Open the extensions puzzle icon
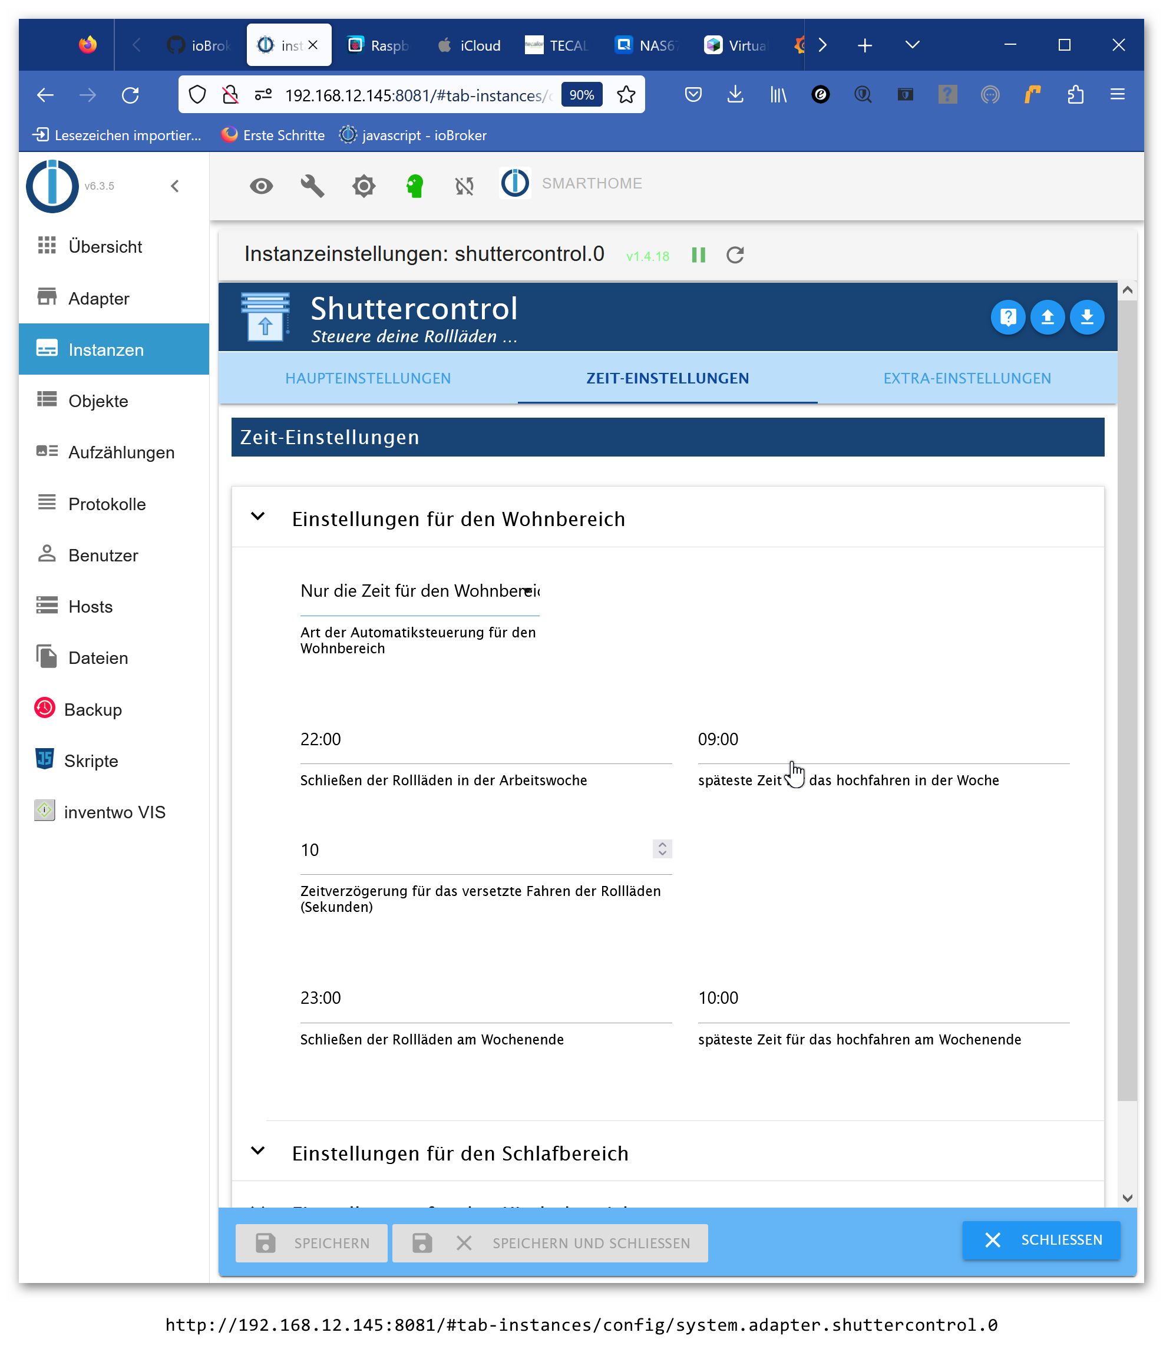This screenshot has width=1163, height=1349. (x=1076, y=95)
